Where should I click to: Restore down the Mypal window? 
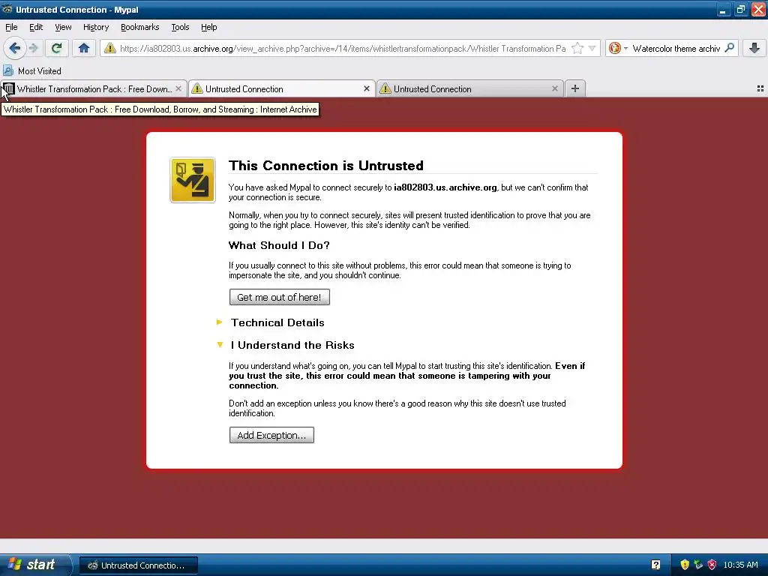click(x=740, y=10)
